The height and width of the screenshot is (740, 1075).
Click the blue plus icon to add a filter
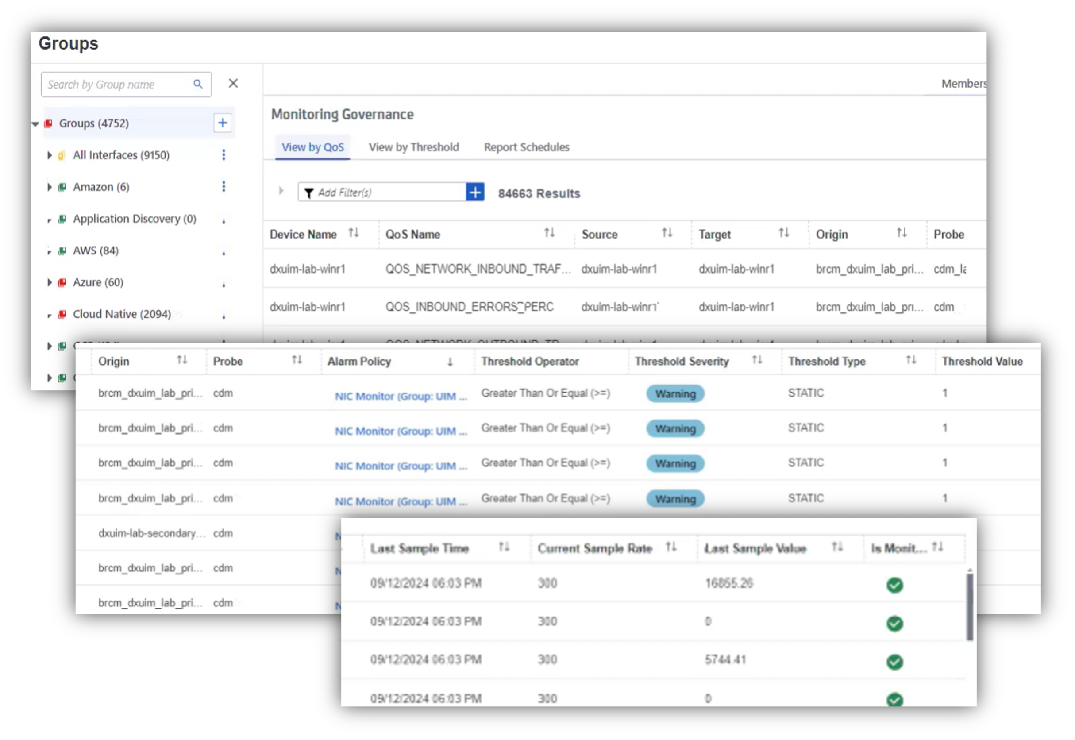click(475, 192)
